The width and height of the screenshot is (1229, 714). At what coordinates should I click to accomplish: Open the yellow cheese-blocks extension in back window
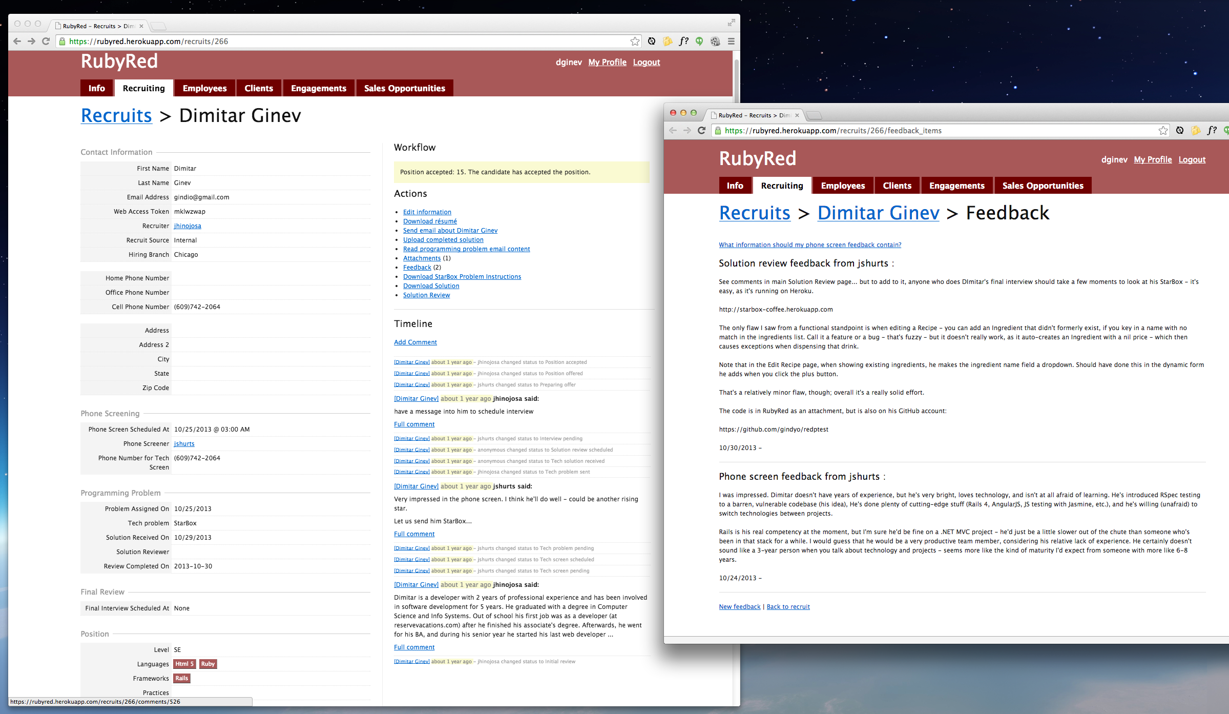668,42
